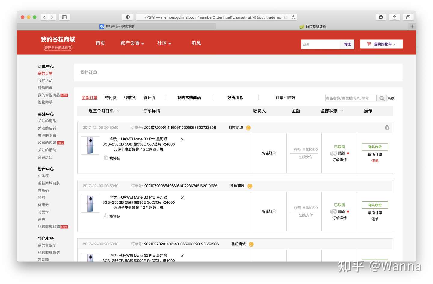Image resolution: width=433 pixels, height=284 pixels.
Task: Select the 待收货 tab
Action: click(x=130, y=98)
